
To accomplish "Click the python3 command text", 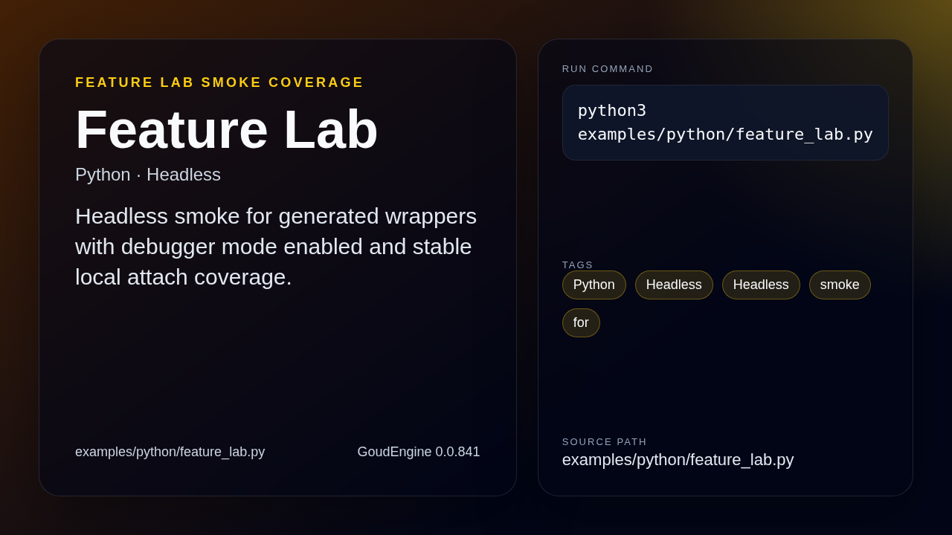I will point(611,110).
